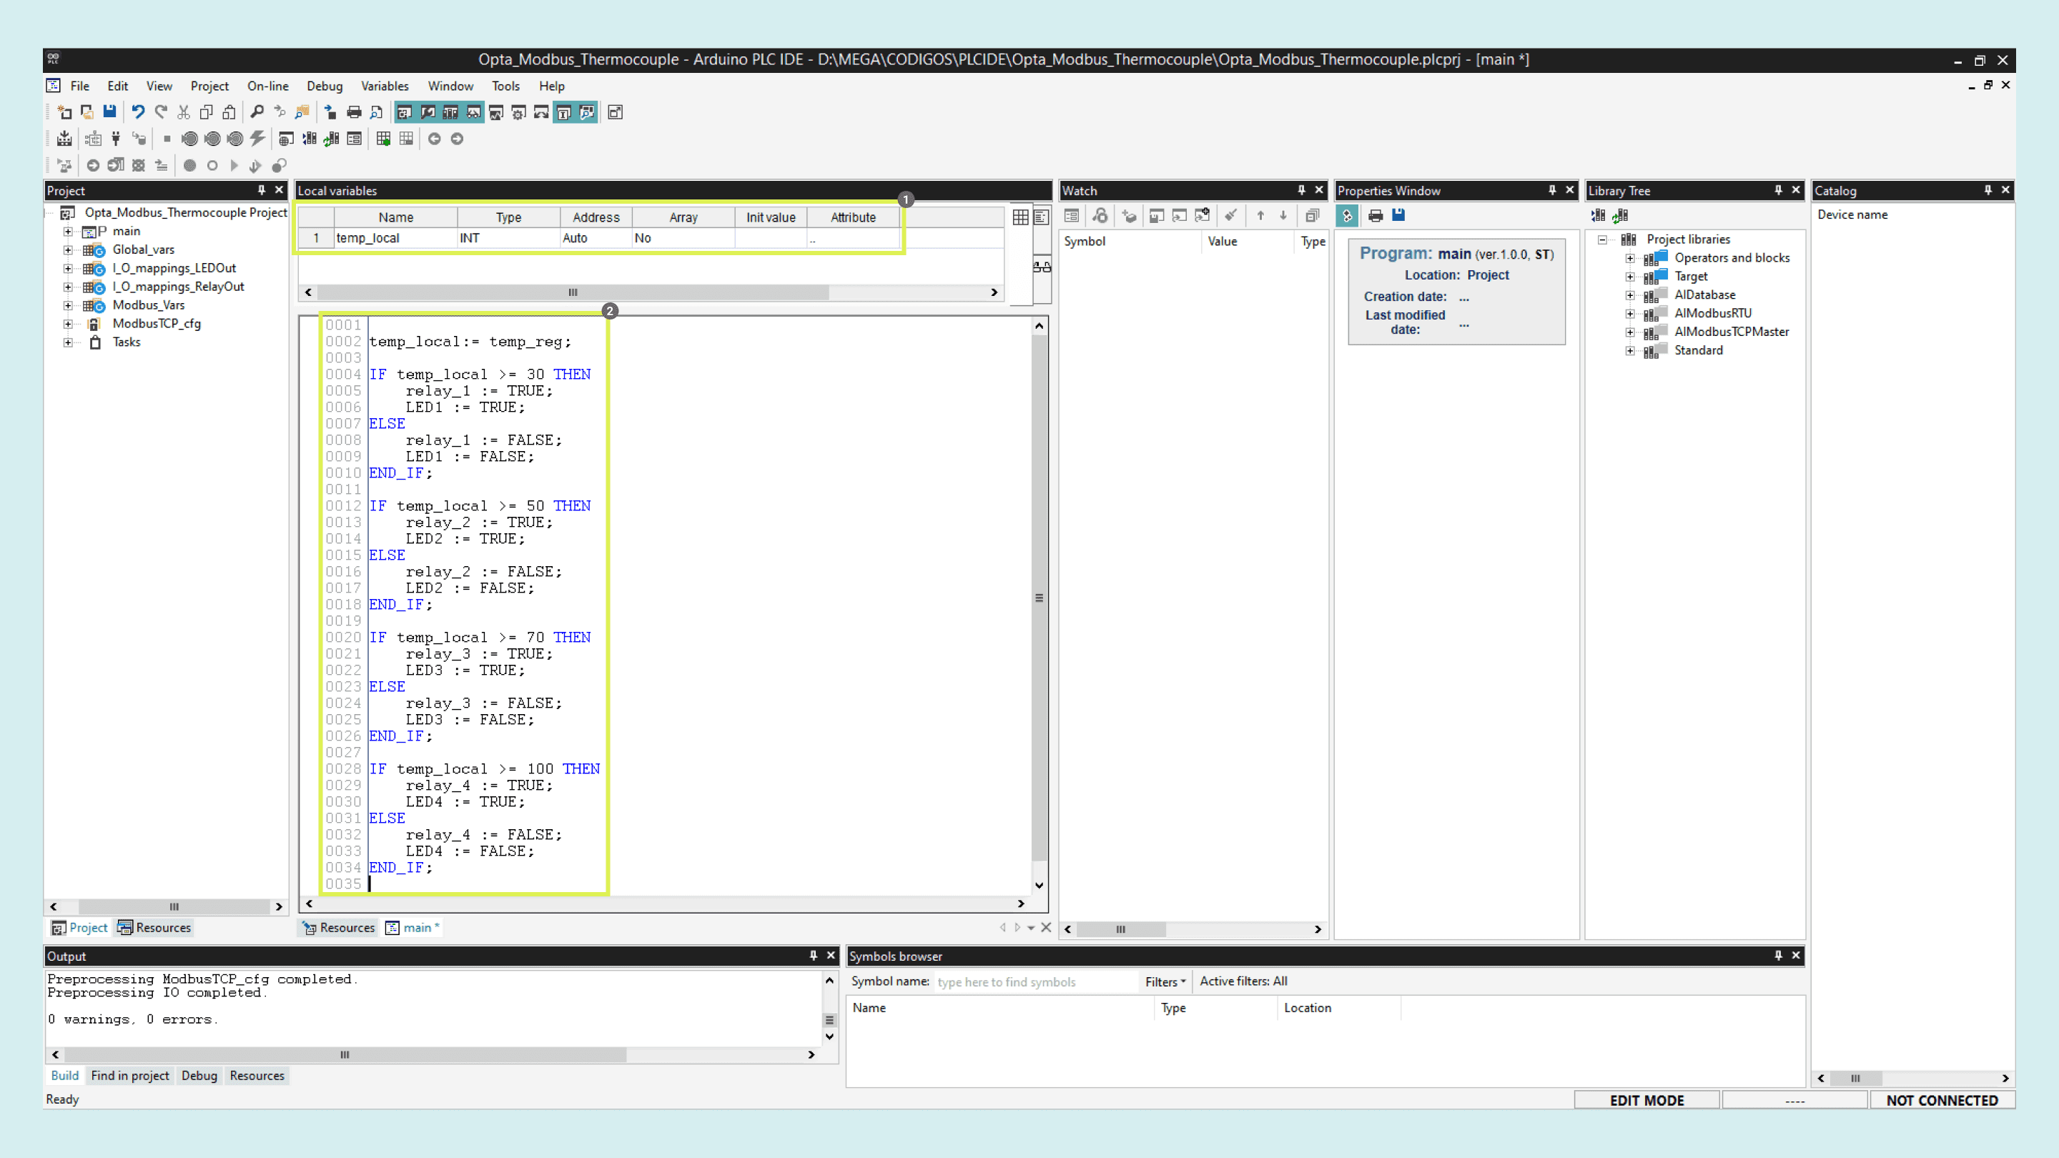Click the Compile project toolbar icon
Screen dimensions: 2059x1158
[x=64, y=139]
